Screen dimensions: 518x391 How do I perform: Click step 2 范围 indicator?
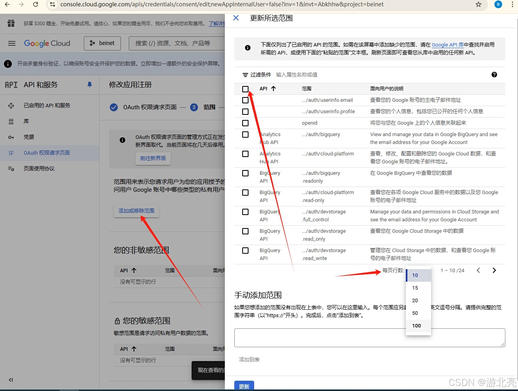click(194, 107)
